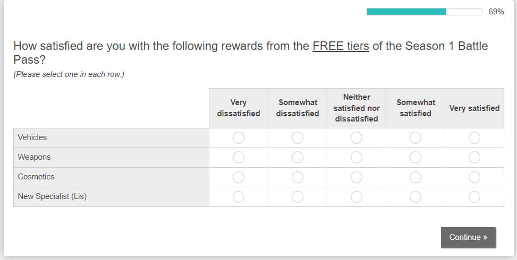This screenshot has width=517, height=260.
Task: Click the Somewhat satisfied column header
Action: pyautogui.click(x=416, y=108)
